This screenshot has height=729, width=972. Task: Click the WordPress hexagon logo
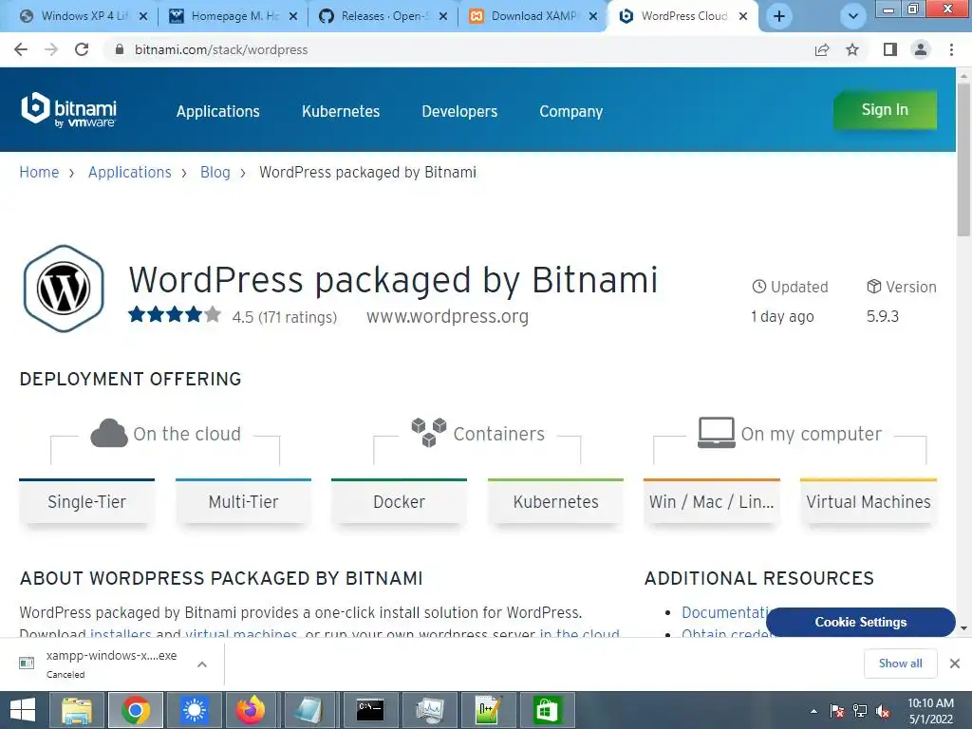64,289
